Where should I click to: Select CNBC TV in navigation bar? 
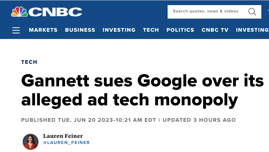click(x=215, y=30)
